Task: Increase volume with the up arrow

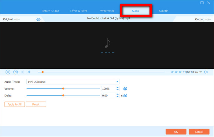Action: click(117, 87)
